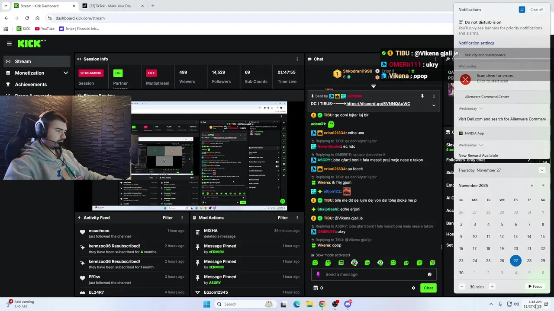Open browser apps grid in bookmarks bar
This screenshot has width=554, height=311.
(6, 29)
